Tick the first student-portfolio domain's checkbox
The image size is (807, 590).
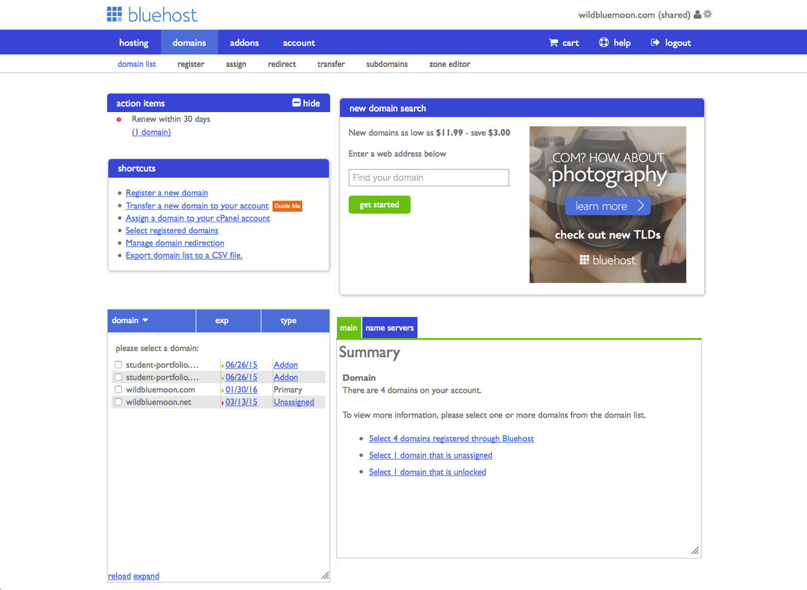click(119, 364)
